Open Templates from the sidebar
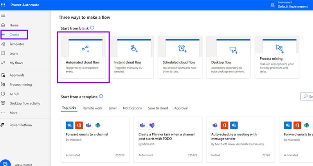313x166 pixels. 17,44
